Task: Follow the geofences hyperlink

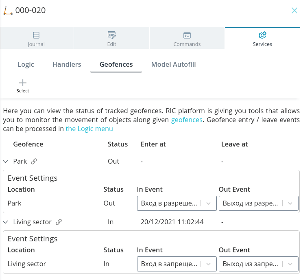Action: pos(187,120)
